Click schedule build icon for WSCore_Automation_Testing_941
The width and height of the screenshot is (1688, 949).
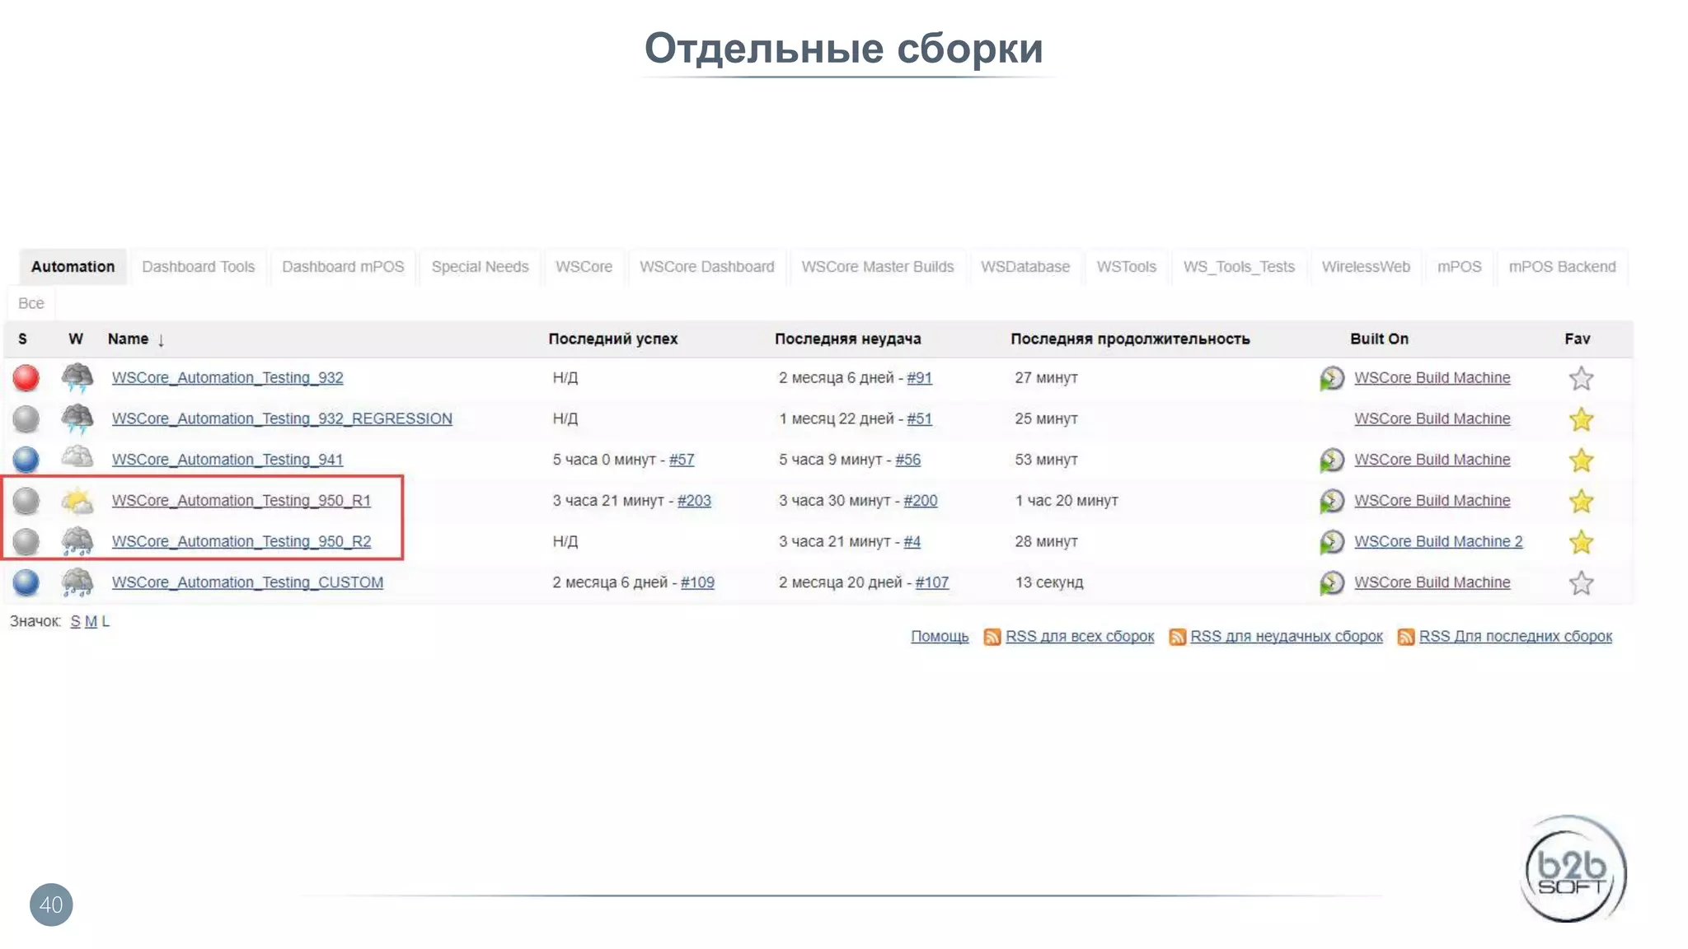[1331, 460]
